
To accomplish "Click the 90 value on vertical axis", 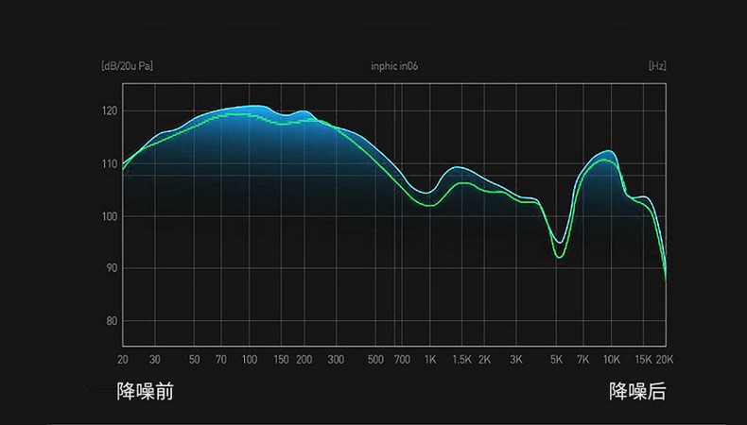I will point(112,268).
